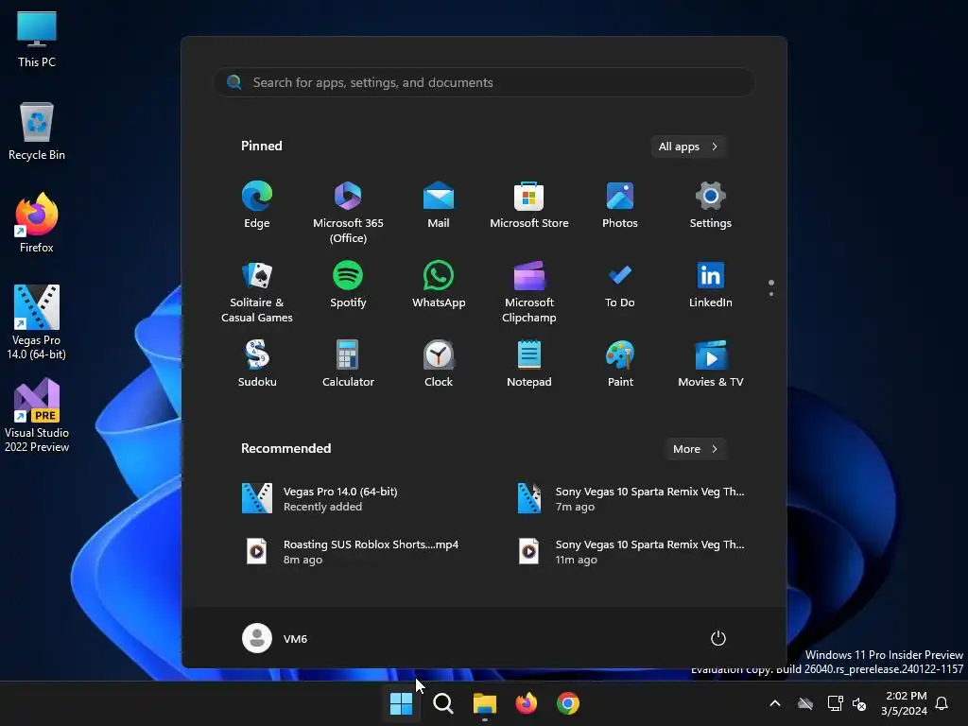Screen dimensions: 968x726
Task: Launch Solitaire & Casual Games
Action: 257,292
